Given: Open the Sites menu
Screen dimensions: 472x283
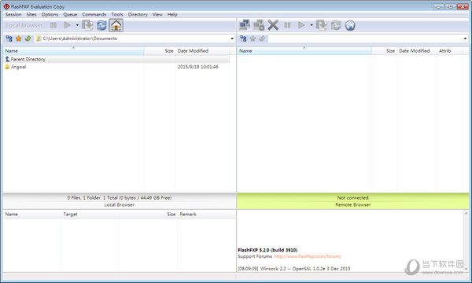Looking at the screenshot, I should point(31,14).
